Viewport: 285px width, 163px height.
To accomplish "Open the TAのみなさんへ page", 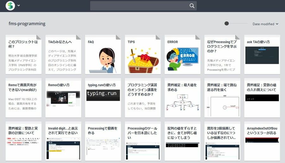I will tap(63, 55).
